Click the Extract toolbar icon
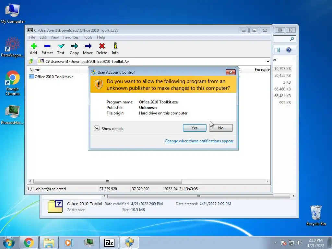 (x=47, y=49)
